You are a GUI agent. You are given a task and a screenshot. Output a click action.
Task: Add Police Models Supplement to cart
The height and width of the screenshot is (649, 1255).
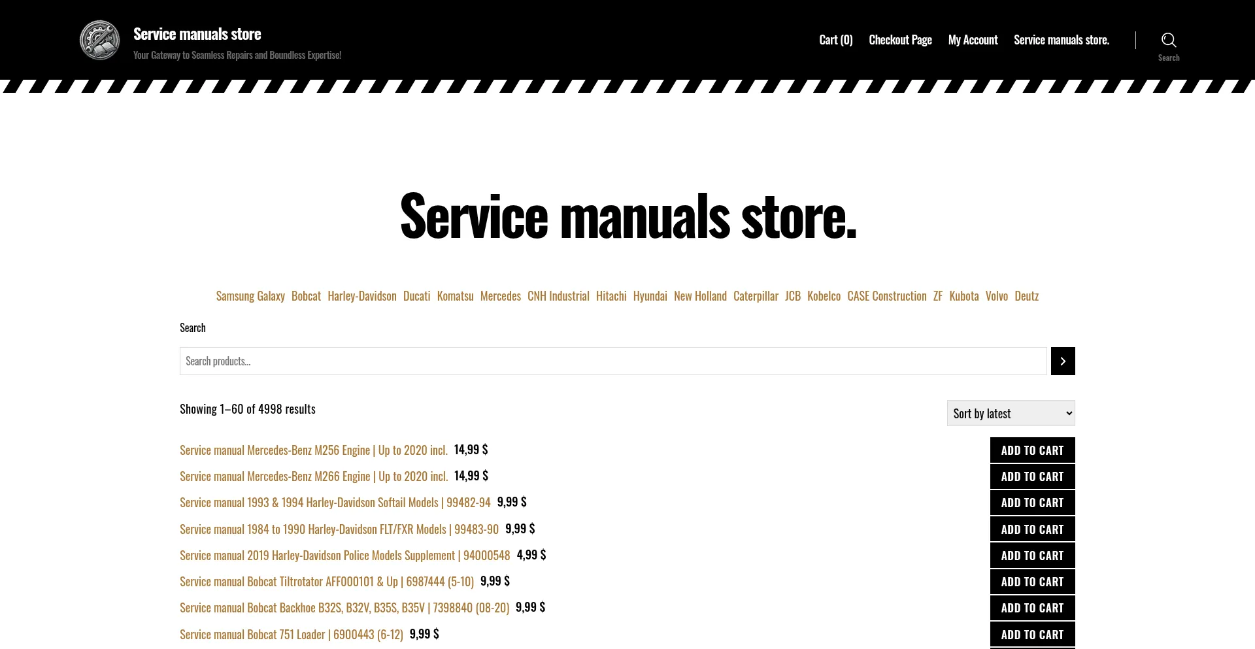coord(1033,556)
